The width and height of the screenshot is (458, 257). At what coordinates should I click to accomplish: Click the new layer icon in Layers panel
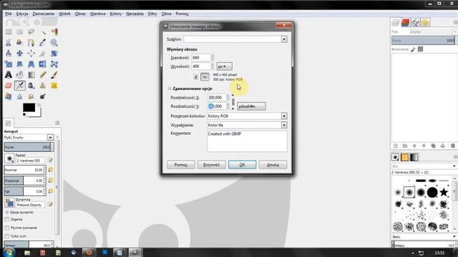[396, 146]
